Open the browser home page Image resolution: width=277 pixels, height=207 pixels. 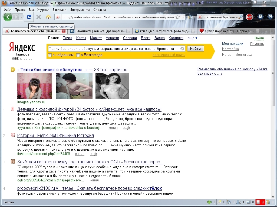[x=48, y=17]
